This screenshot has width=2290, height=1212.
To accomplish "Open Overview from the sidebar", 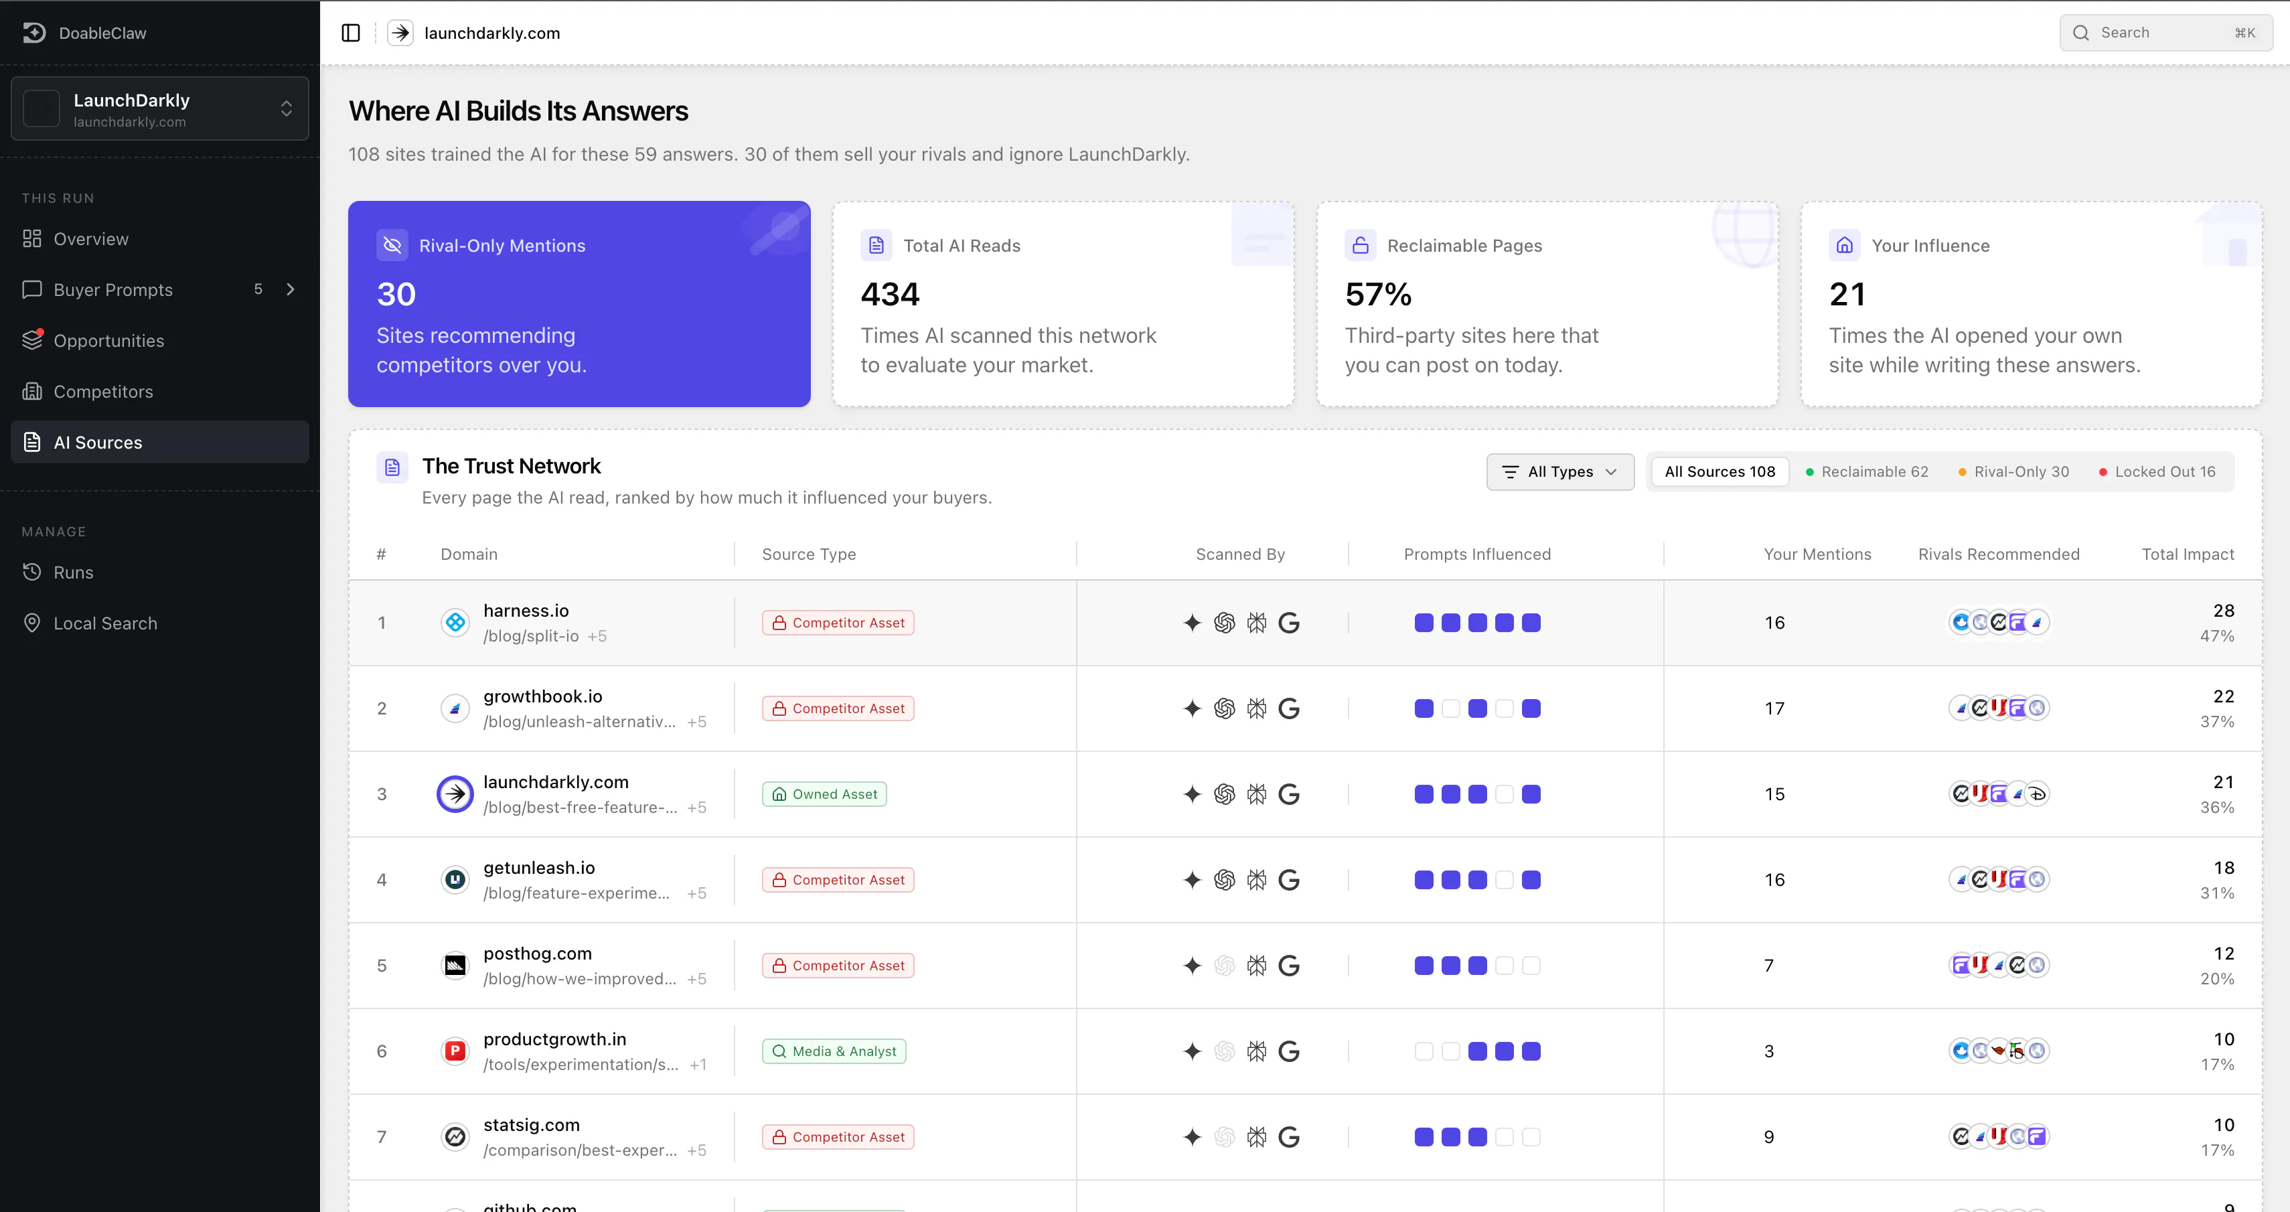I will (160, 238).
